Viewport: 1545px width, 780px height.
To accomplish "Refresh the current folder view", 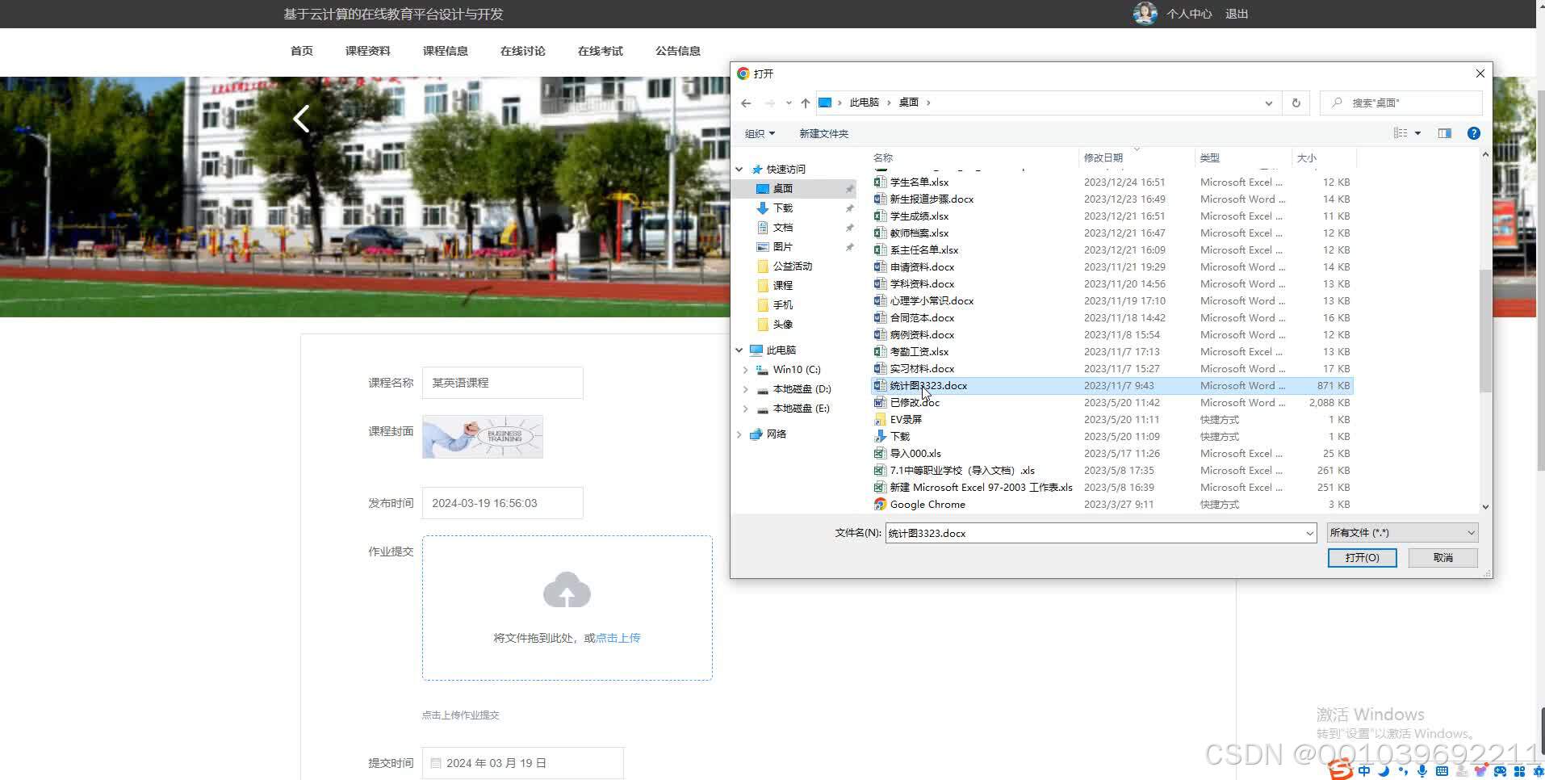I will (x=1296, y=103).
